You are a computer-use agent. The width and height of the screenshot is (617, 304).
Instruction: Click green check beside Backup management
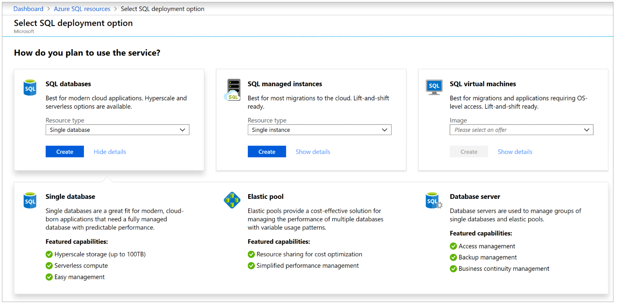click(x=453, y=258)
